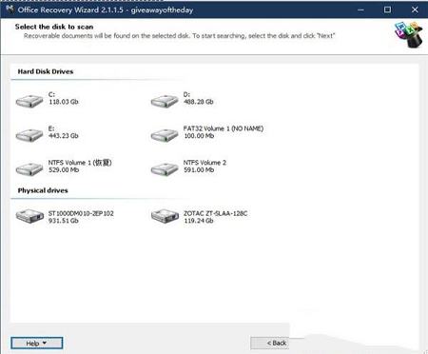Click the Hard Disk Drives section header
Viewport: 428px width, 354px height.
(x=46, y=71)
